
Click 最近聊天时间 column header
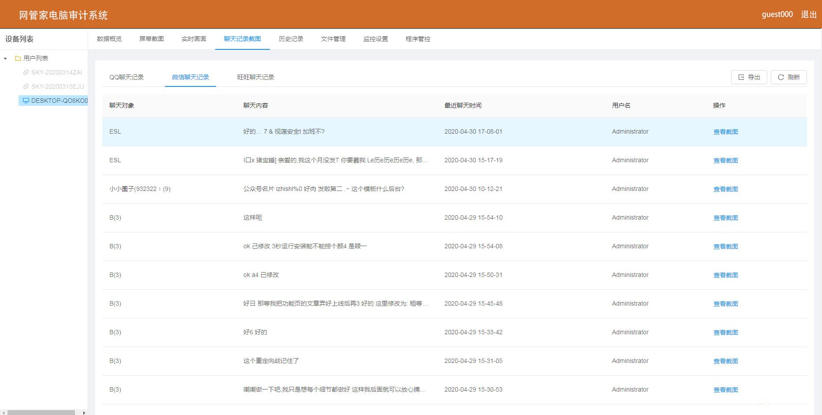click(463, 105)
